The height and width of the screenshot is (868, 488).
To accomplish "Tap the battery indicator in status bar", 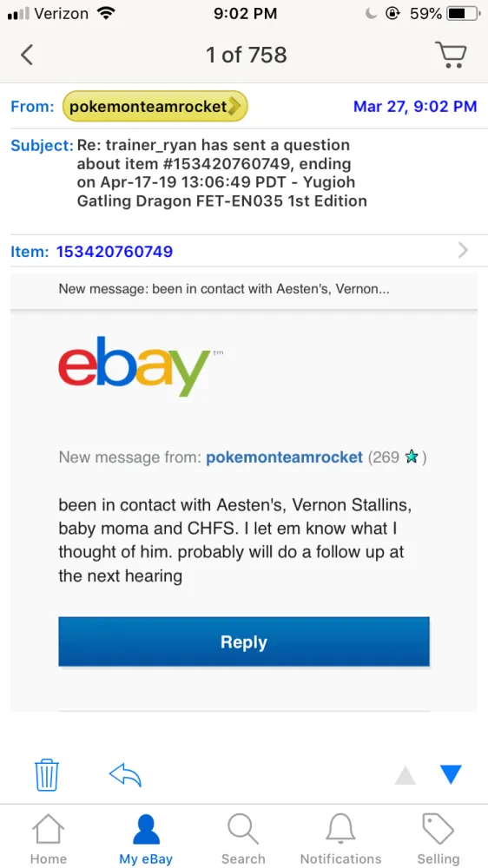I will 464,13.
